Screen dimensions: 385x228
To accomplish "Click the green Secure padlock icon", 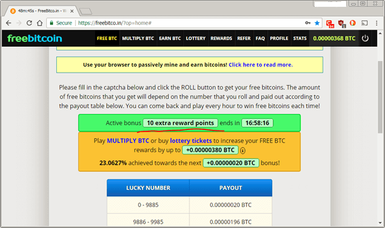I will (51, 23).
